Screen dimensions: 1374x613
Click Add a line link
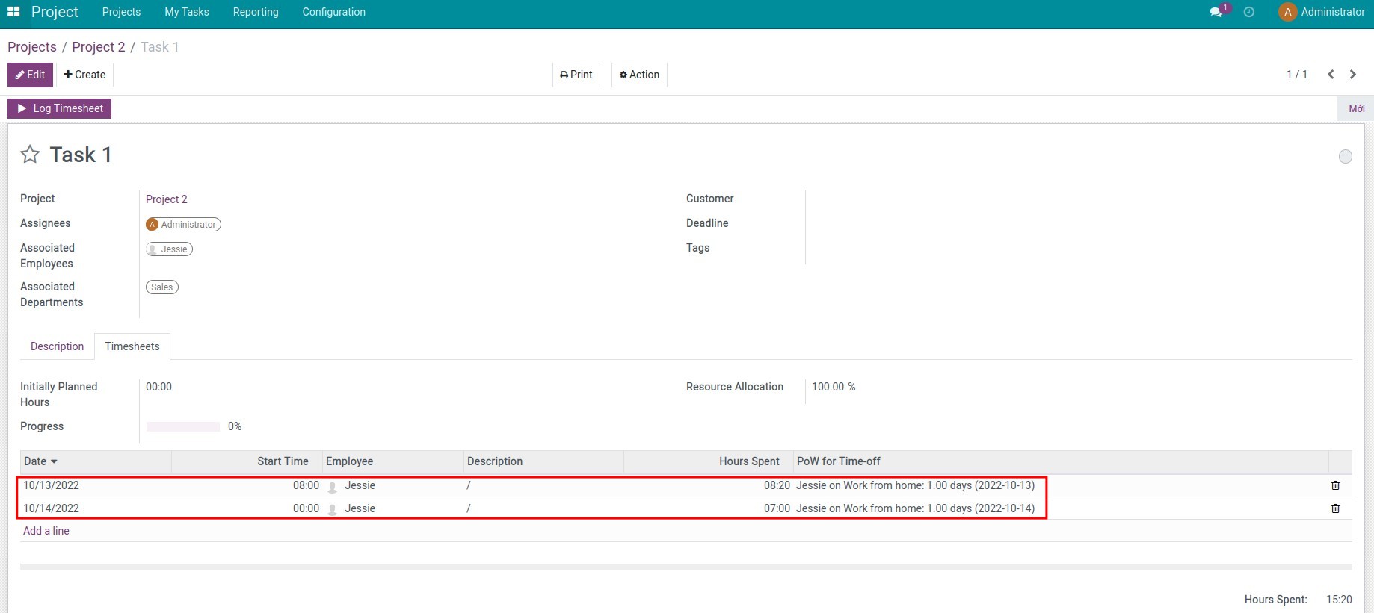click(46, 531)
